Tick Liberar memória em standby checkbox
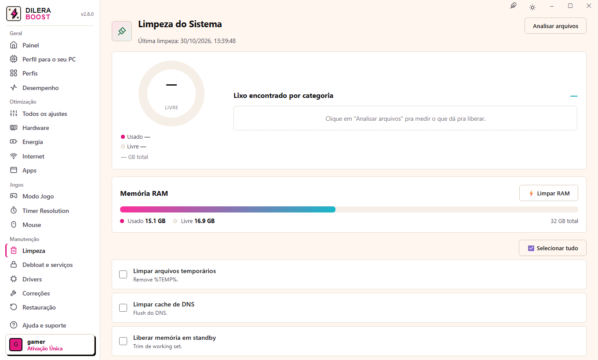 pos(123,341)
